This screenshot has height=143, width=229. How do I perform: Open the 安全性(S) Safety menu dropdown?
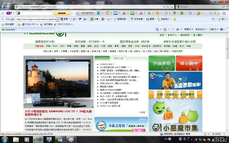pos(201,29)
